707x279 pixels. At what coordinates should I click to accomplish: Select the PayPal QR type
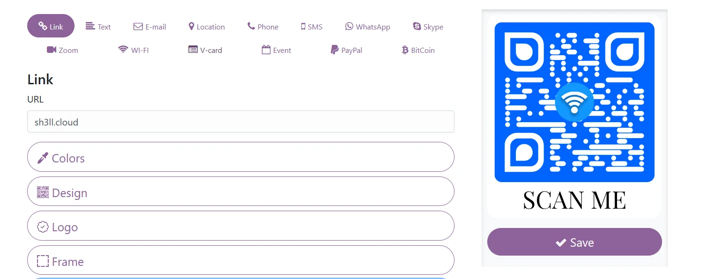pyautogui.click(x=346, y=50)
